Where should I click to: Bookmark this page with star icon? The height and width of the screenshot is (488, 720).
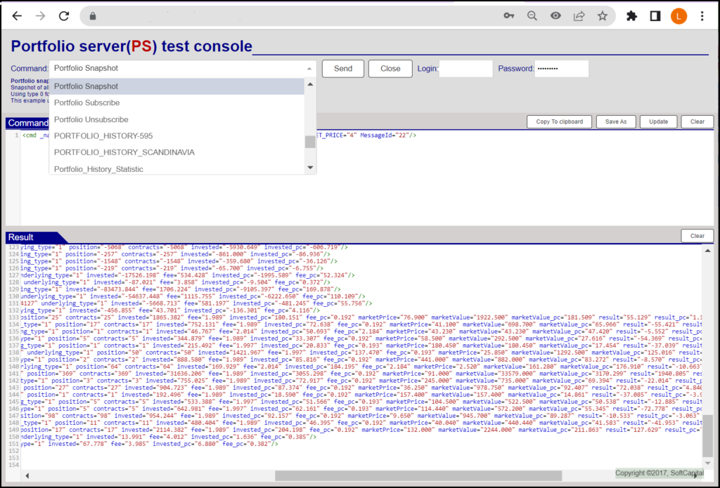coord(603,16)
